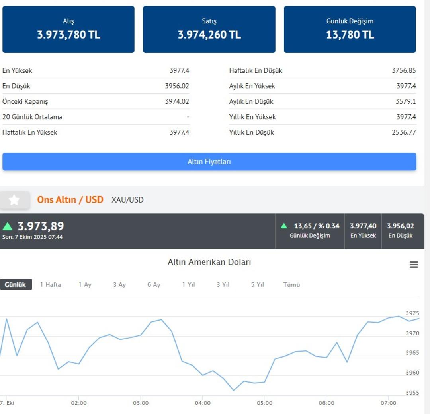
Task: Select the 1 Yıl chart range
Action: click(x=188, y=284)
